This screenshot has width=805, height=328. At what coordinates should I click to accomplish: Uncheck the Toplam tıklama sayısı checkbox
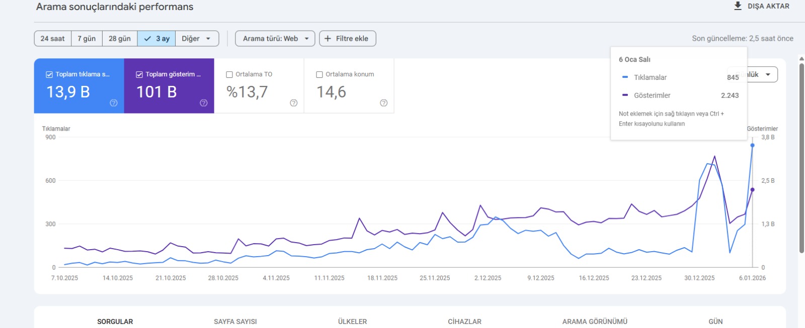pyautogui.click(x=49, y=74)
